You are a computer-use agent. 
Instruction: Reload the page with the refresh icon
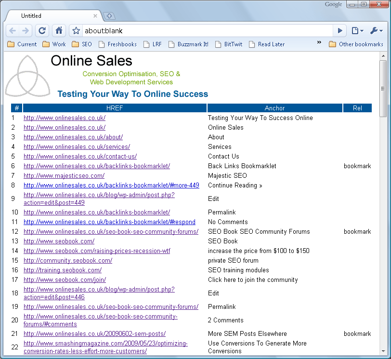[x=42, y=31]
